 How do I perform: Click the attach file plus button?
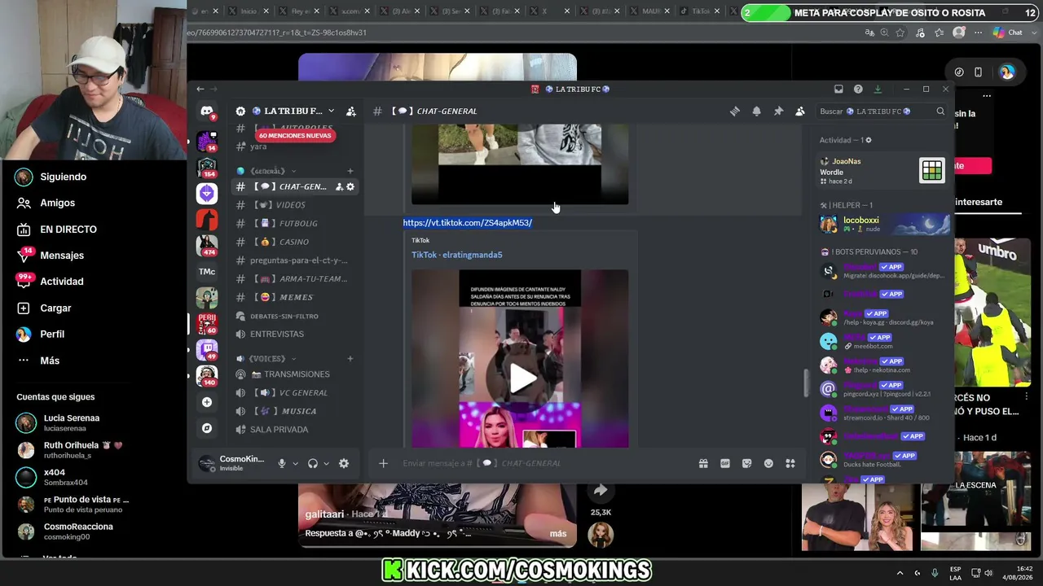tap(383, 464)
